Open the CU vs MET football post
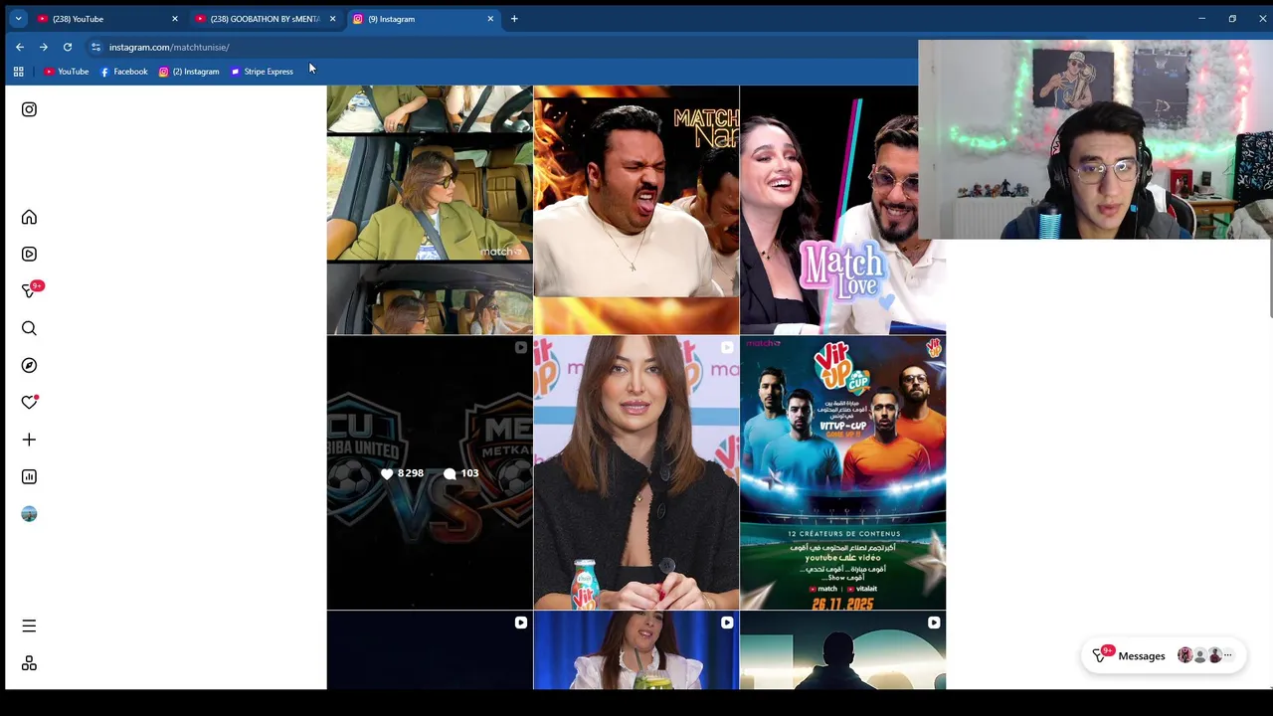 pos(430,472)
